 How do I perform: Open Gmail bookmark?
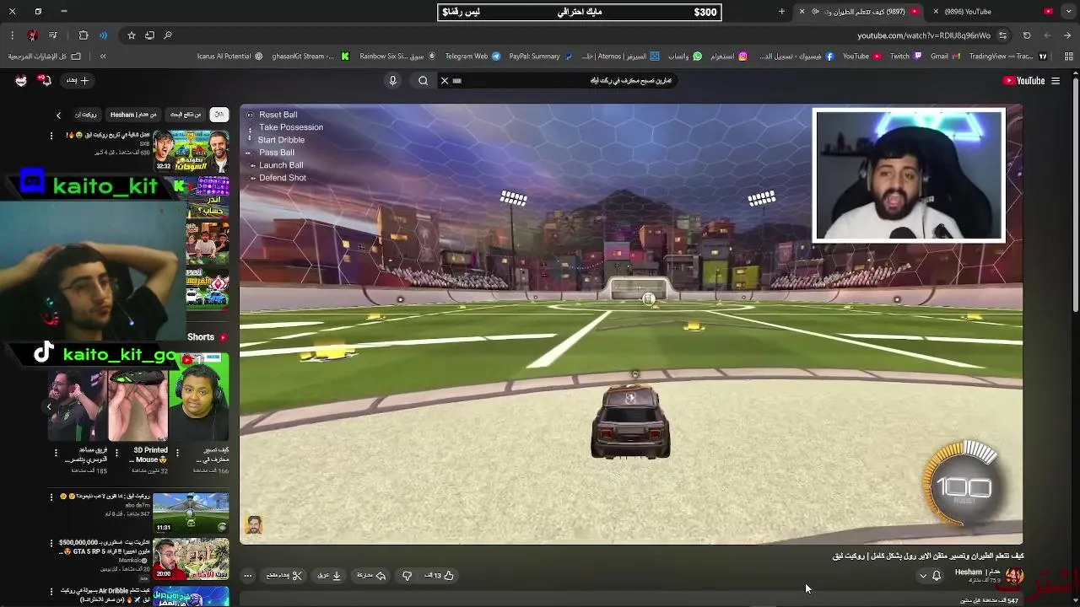pos(944,56)
